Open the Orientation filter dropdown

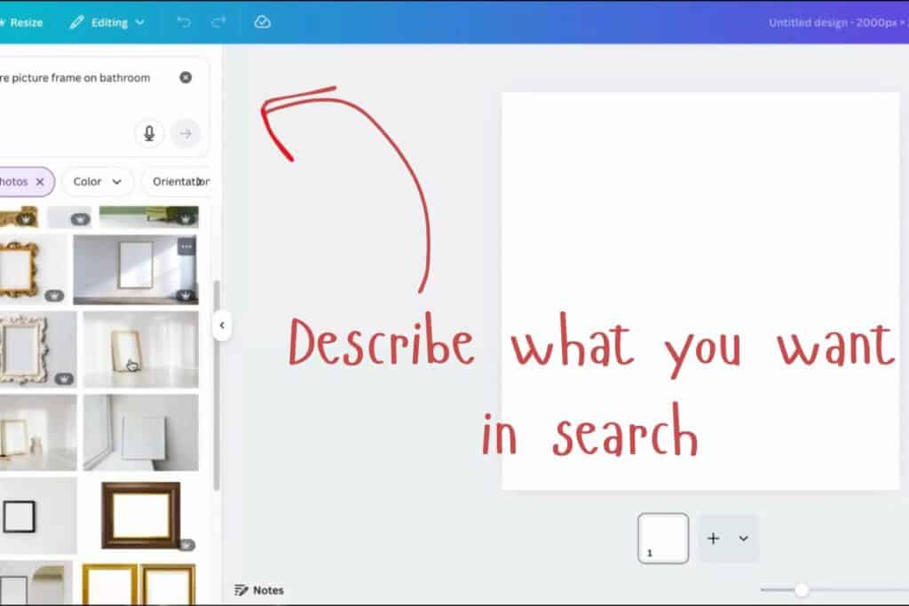click(180, 181)
